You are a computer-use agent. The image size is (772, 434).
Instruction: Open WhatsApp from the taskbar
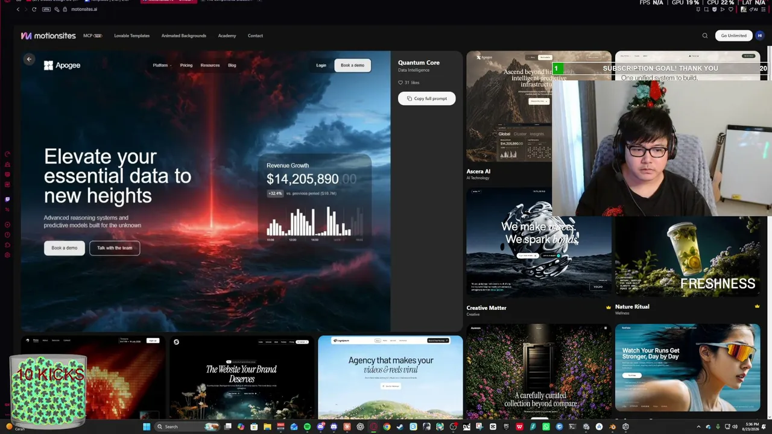point(546,427)
